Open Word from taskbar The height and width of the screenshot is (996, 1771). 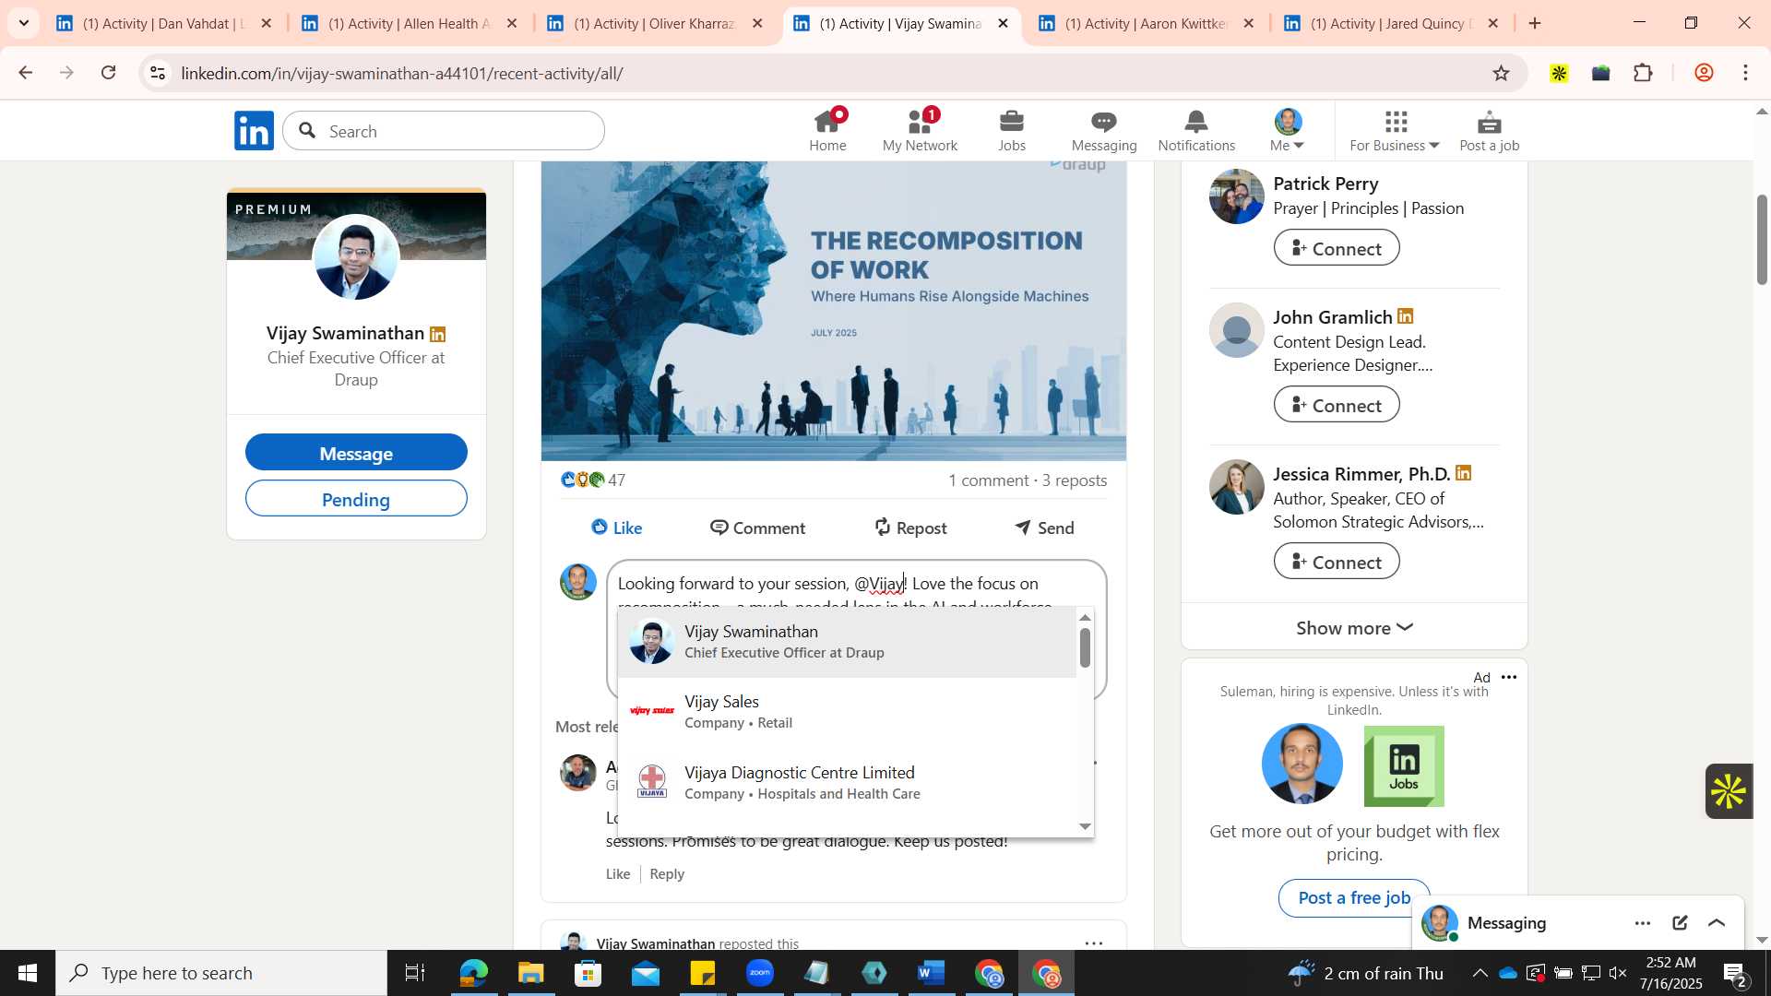click(932, 973)
